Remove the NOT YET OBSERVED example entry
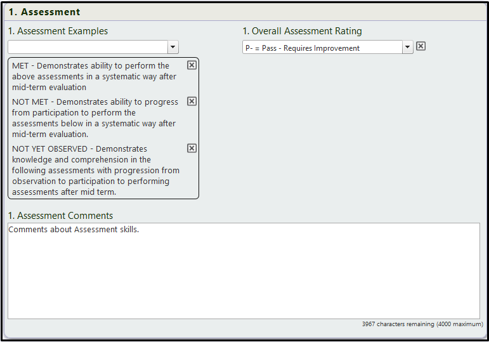The image size is (489, 342). pos(192,148)
